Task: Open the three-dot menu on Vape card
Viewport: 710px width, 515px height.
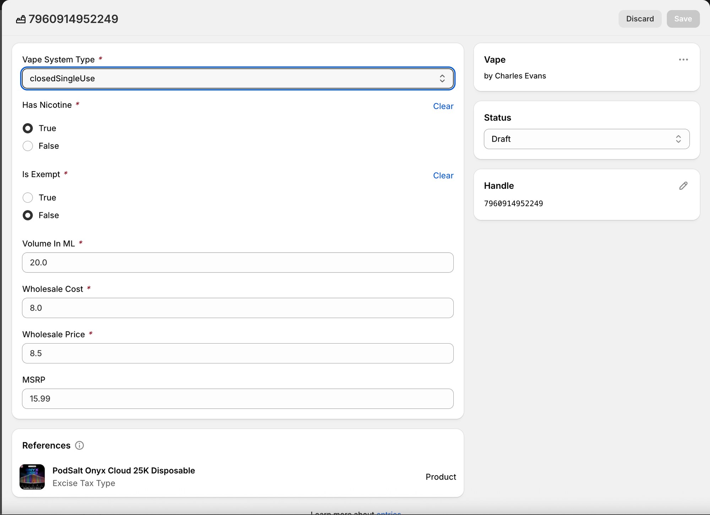Action: coord(683,60)
